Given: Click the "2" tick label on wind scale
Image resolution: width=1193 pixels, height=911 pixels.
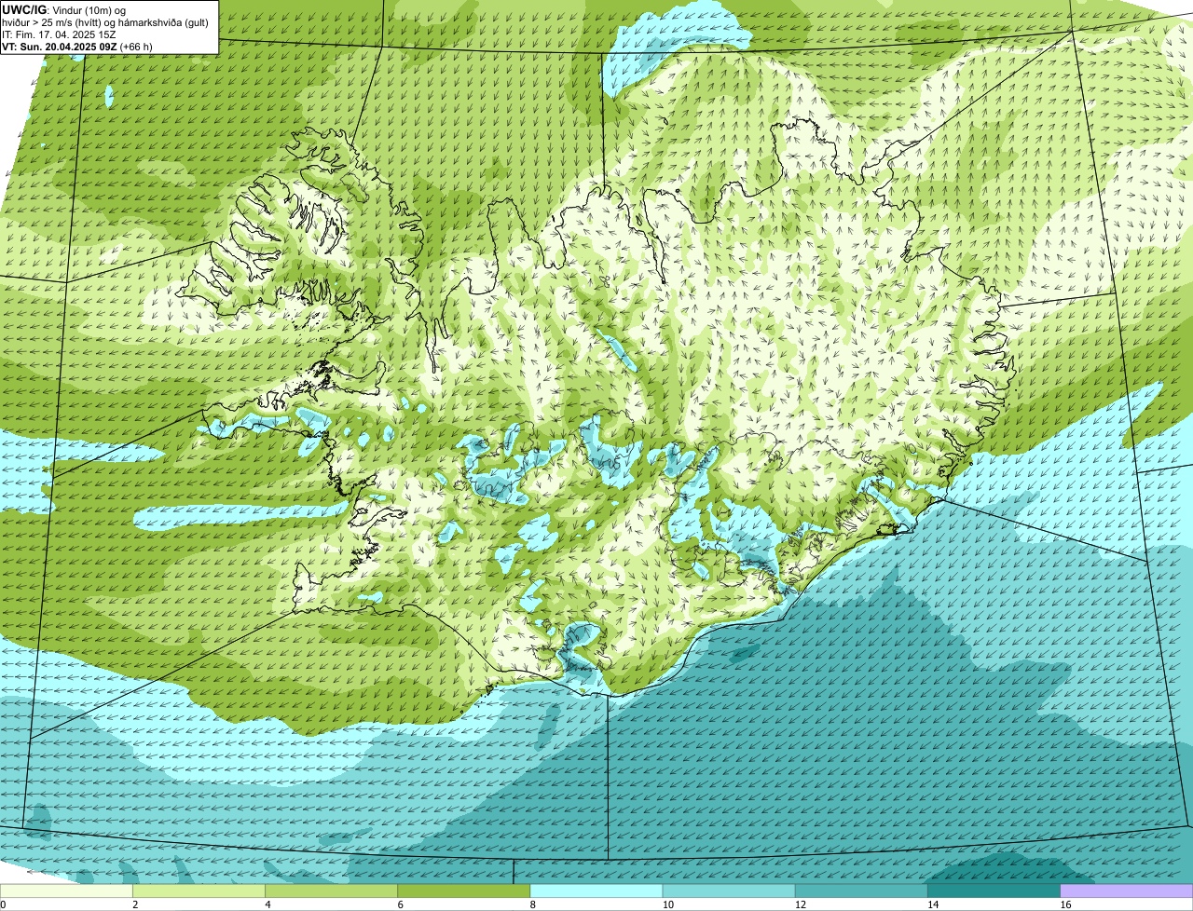Looking at the screenshot, I should pyautogui.click(x=135, y=904).
